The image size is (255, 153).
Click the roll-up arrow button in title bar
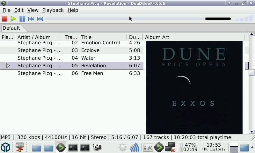[x=229, y=3]
